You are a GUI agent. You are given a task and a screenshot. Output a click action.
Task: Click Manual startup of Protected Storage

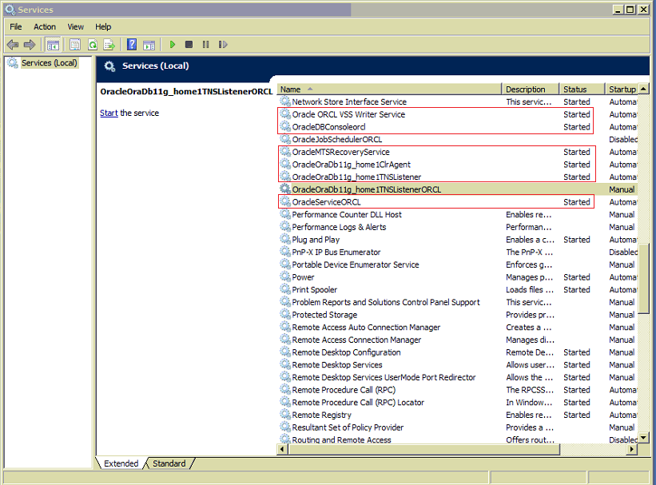(622, 314)
